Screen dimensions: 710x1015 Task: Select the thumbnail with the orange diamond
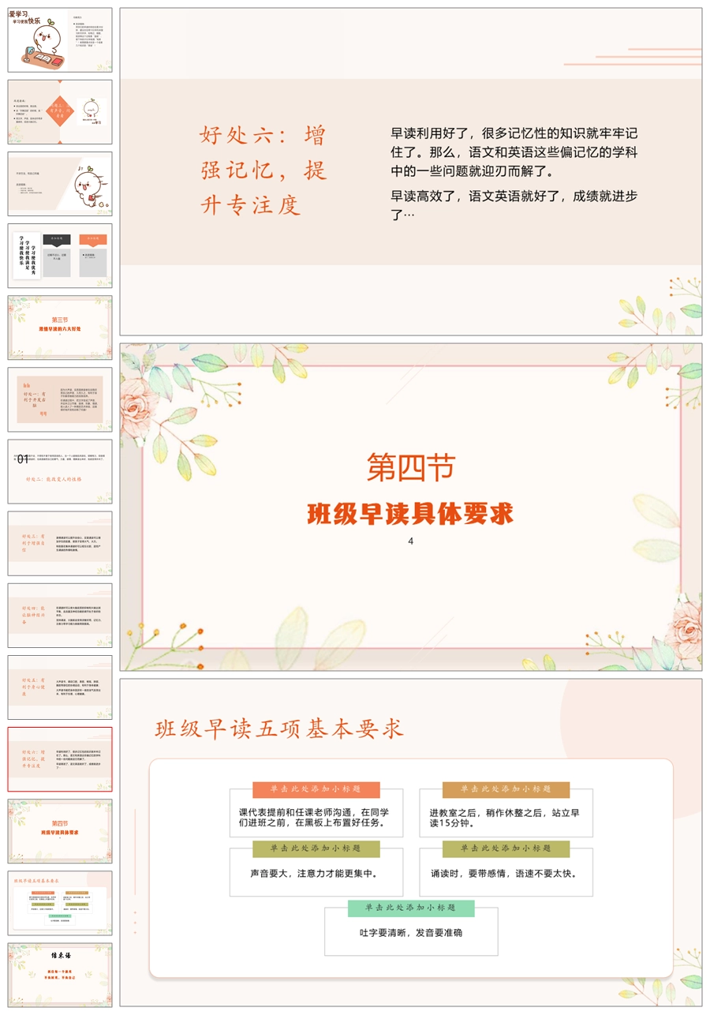click(60, 112)
